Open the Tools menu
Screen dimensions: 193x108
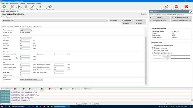[x=31, y=4]
